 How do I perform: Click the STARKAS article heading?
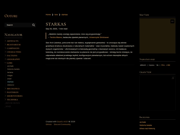[56, 24]
